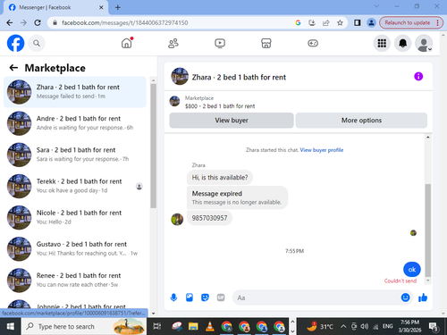Open the Gaming controller icon
The height and width of the screenshot is (335, 447).
[x=313, y=44]
